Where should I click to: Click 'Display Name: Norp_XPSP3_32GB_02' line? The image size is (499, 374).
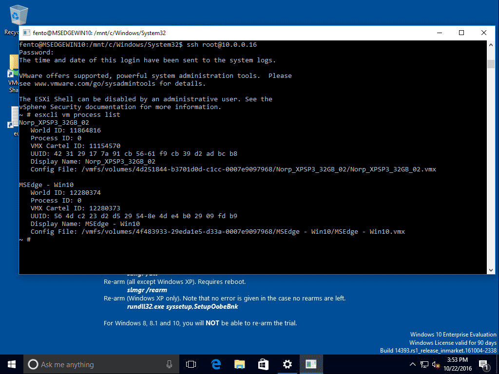93,161
